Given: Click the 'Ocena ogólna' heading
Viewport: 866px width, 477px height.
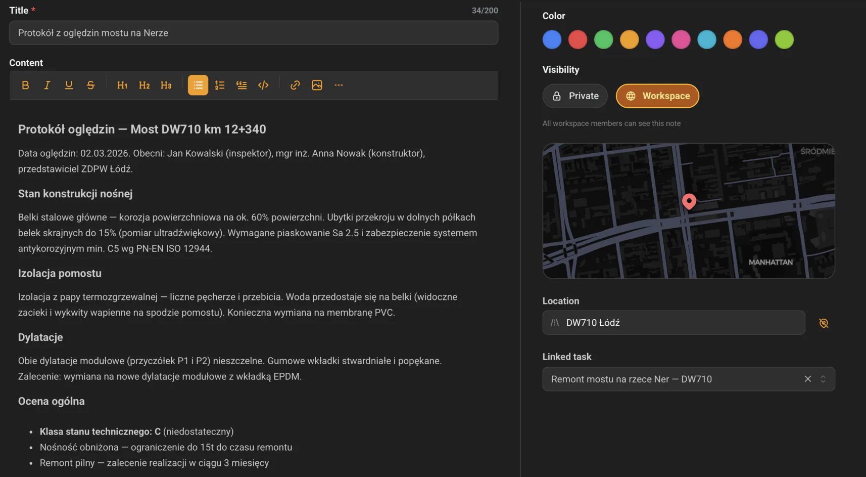Looking at the screenshot, I should 52,401.
